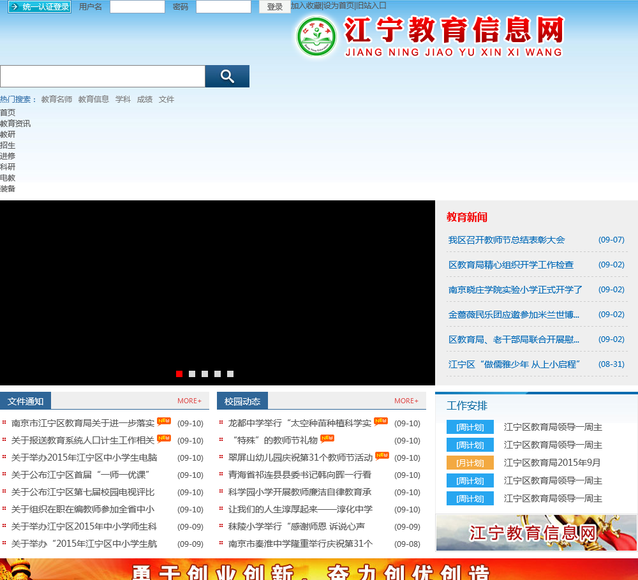Screen dimensions: 638x580
Task: Open article 让我们的人生淳厚起来——淳化中学
Action: pyautogui.click(x=300, y=509)
